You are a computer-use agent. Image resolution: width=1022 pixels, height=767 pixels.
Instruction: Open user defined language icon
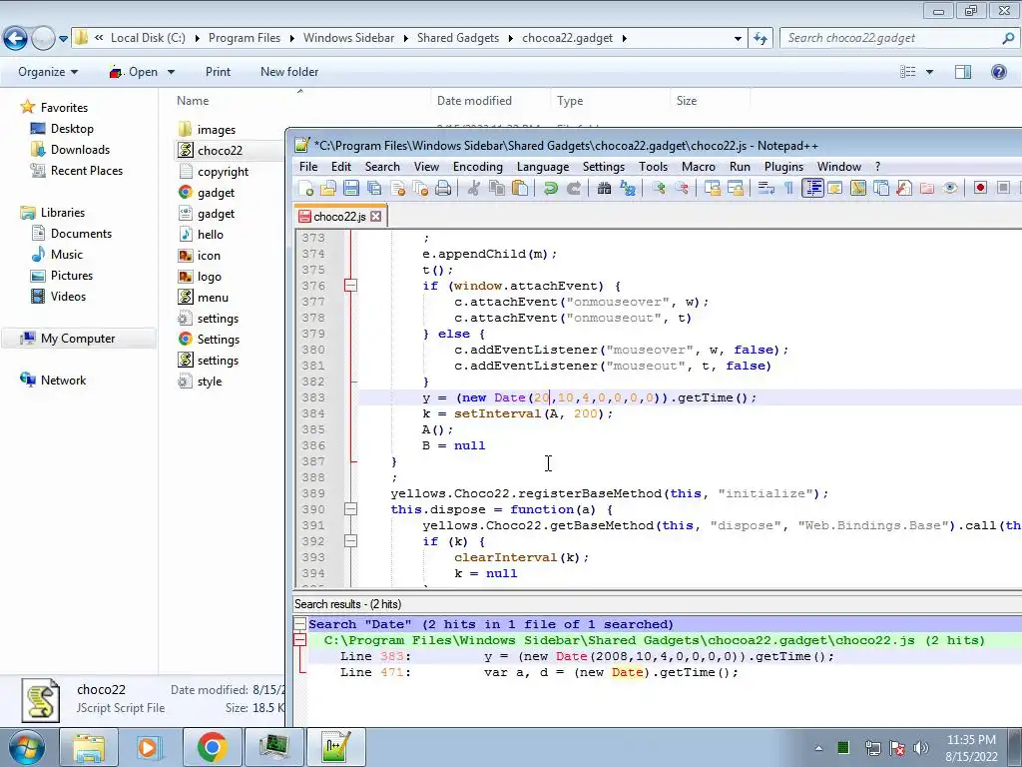tap(835, 189)
